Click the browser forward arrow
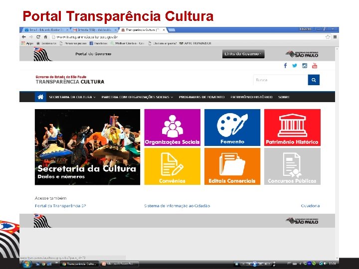The image size is (359, 269). pyautogui.click(x=31, y=37)
